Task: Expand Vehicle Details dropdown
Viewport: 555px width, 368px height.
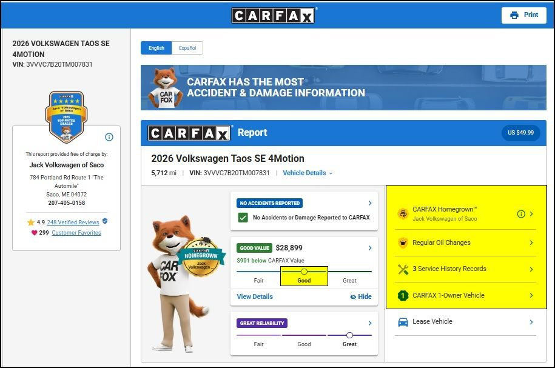Action: (308, 173)
